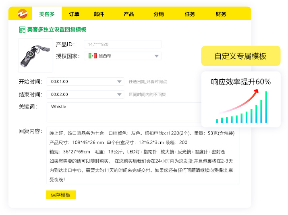This screenshot has width=288, height=215.
Task: Open the 订单 tab
Action: pyautogui.click(x=74, y=14)
